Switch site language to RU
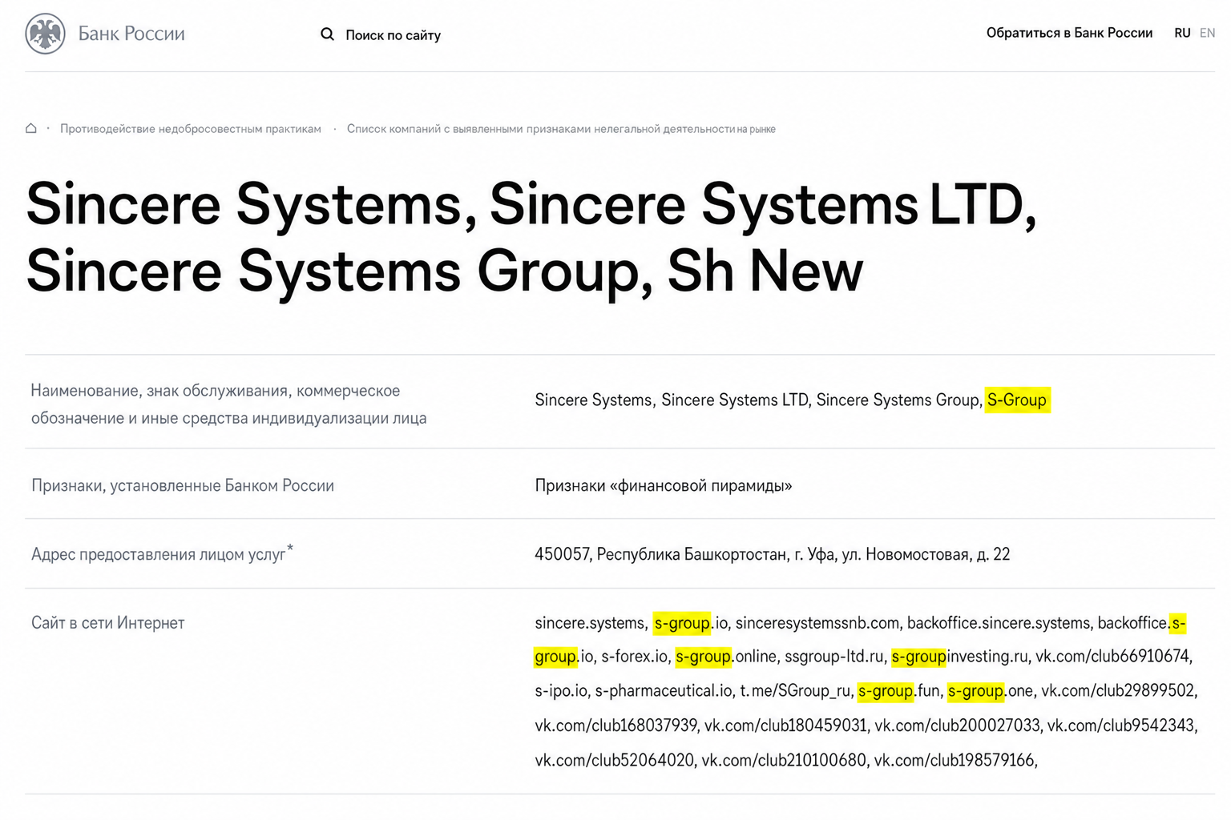1231x820 pixels. click(1182, 33)
